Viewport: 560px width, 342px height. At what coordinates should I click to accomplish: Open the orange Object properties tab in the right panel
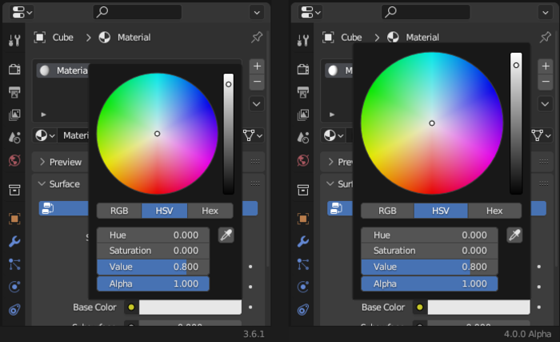[303, 219]
